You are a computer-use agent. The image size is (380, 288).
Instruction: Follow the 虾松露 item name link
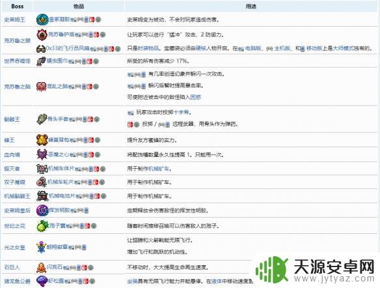click(x=56, y=281)
